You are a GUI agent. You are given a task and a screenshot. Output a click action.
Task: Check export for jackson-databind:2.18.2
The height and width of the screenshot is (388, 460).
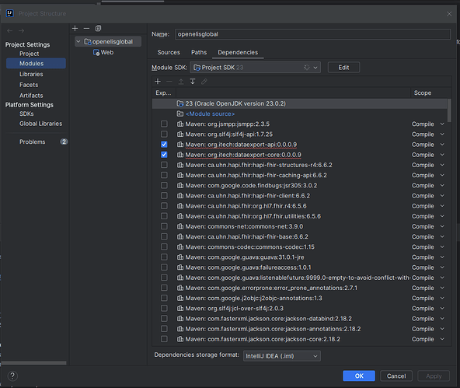click(164, 319)
